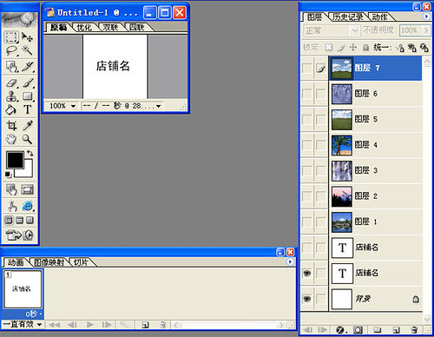Click the rollover preview hand icon
This screenshot has width=434, height=337.
pyautogui.click(x=12, y=206)
